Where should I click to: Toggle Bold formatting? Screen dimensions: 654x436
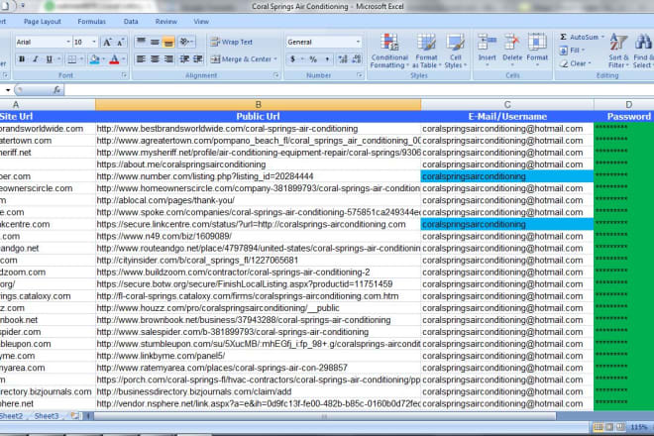(22, 59)
